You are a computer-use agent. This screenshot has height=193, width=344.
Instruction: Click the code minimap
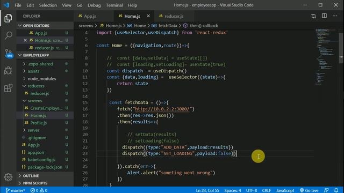pyautogui.click(x=326, y=57)
